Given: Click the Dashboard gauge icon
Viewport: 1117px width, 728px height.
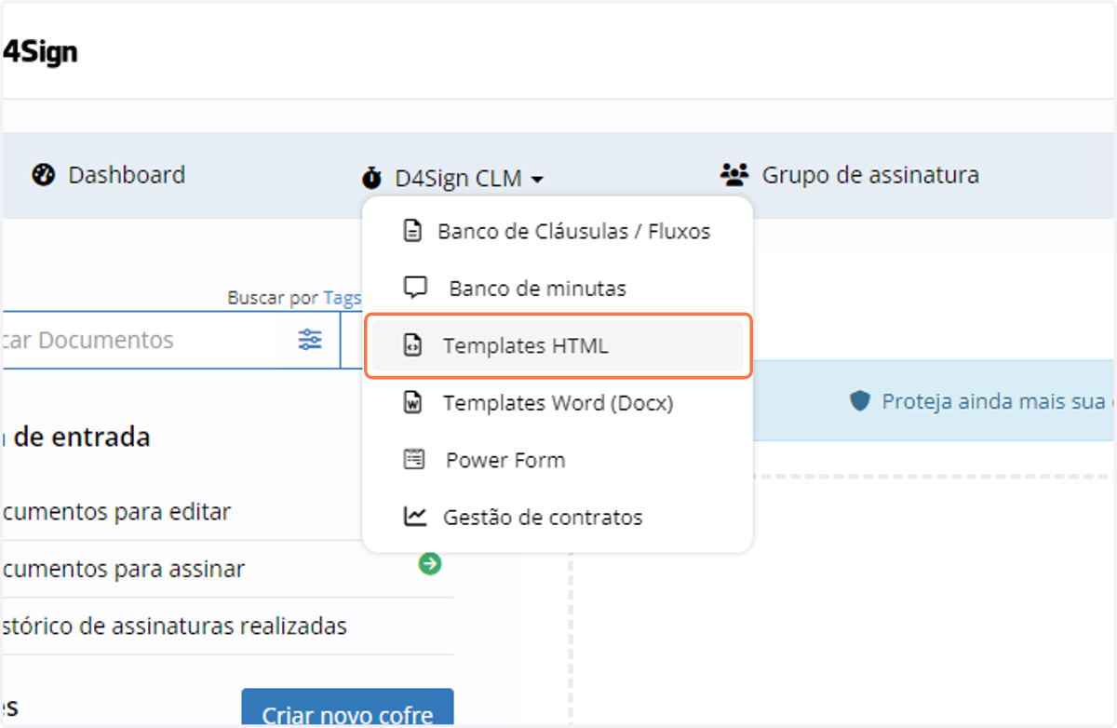Looking at the screenshot, I should (43, 175).
